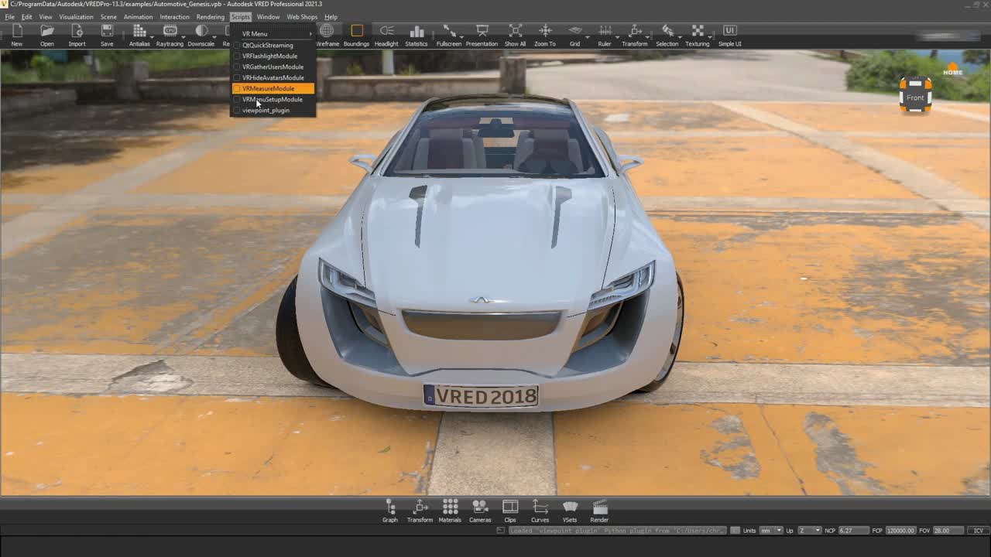Toggle the Texturing tool
This screenshot has width=991, height=557.
698,35
